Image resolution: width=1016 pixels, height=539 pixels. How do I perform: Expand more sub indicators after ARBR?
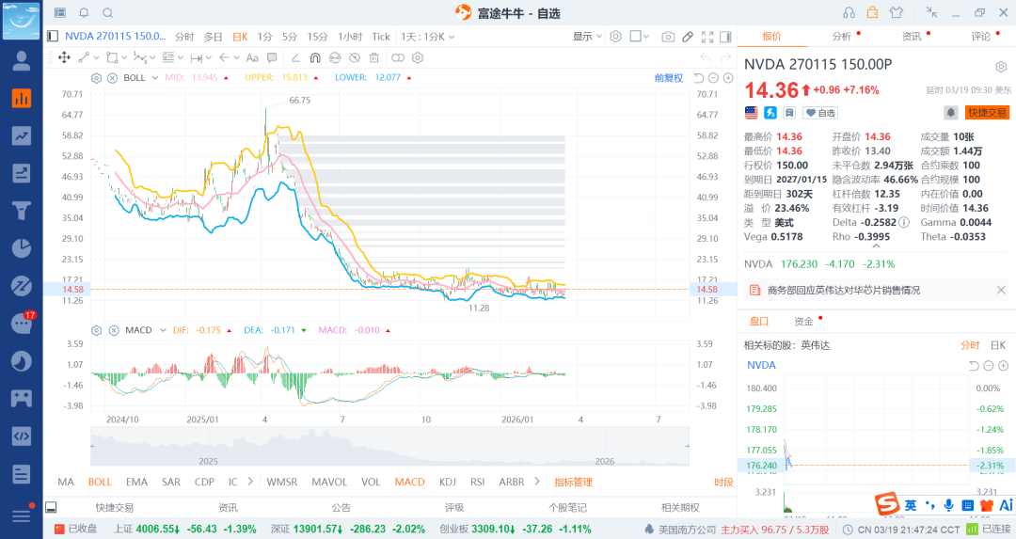pyautogui.click(x=536, y=482)
